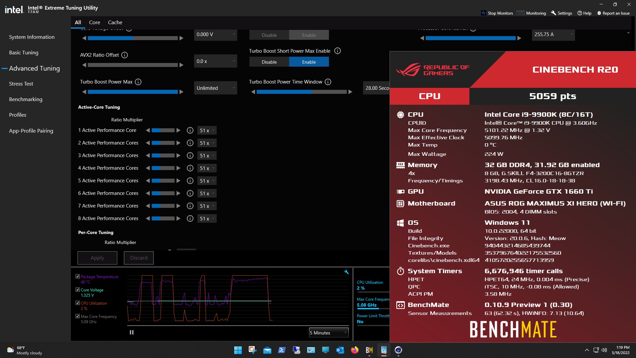The width and height of the screenshot is (636, 358).
Task: Open Windows Start menu
Action: click(238, 350)
